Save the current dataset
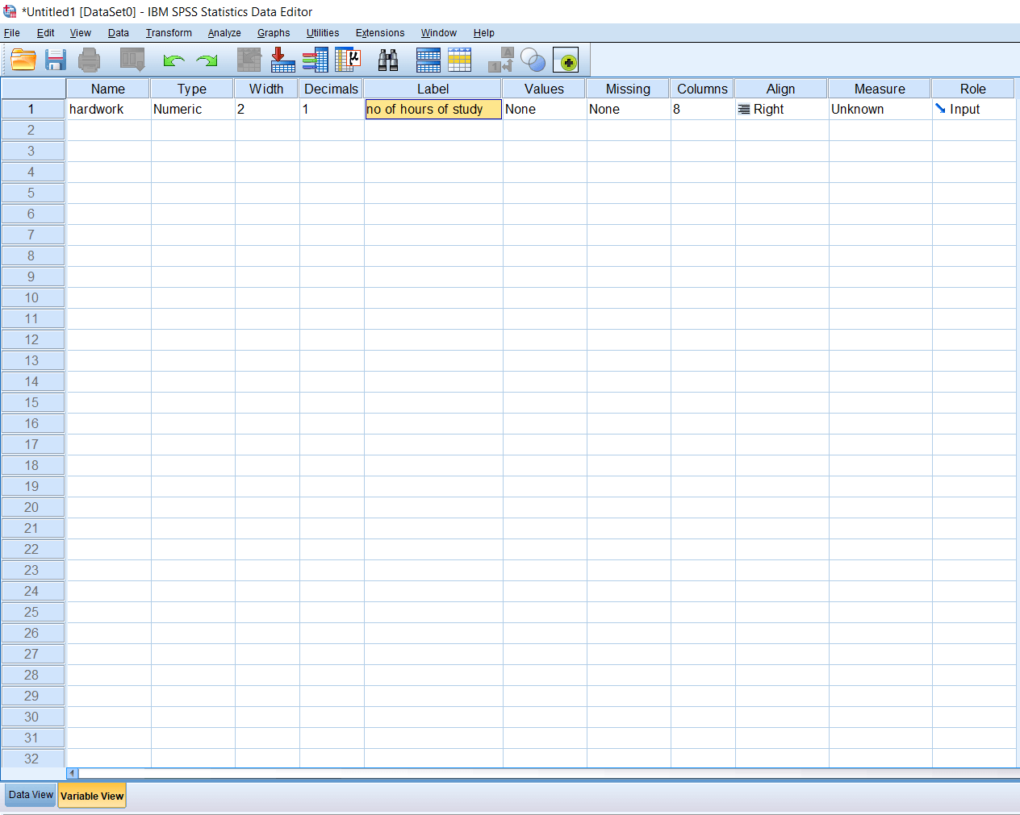 coord(55,60)
